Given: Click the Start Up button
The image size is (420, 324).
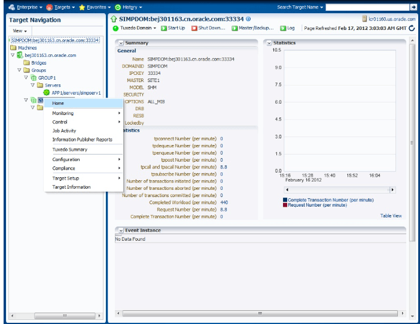Looking at the screenshot, I should pyautogui.click(x=173, y=28).
